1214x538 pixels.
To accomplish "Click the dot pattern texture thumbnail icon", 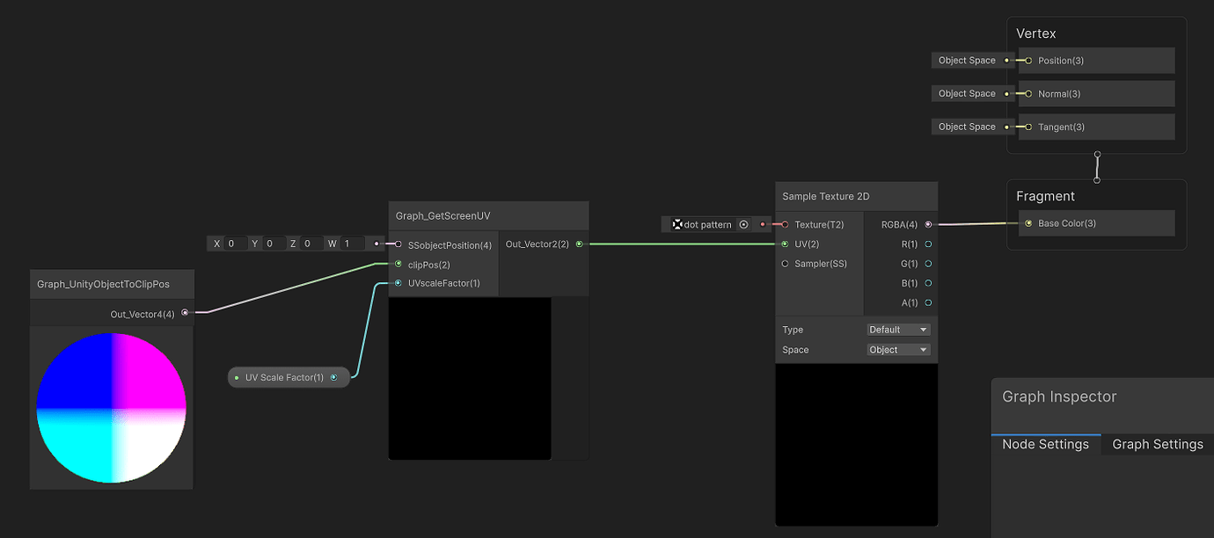I will click(677, 224).
